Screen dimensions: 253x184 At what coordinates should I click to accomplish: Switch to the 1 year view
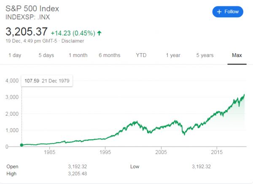coord(173,55)
